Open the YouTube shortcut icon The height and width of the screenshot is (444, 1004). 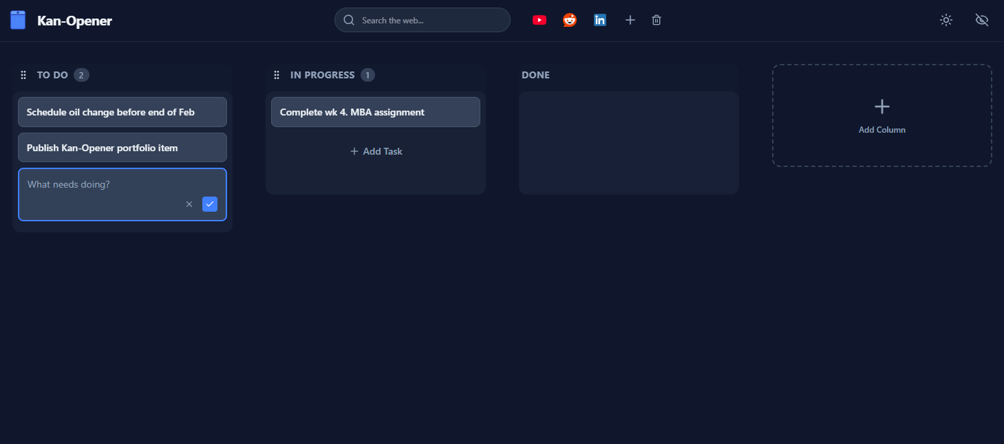click(x=540, y=20)
